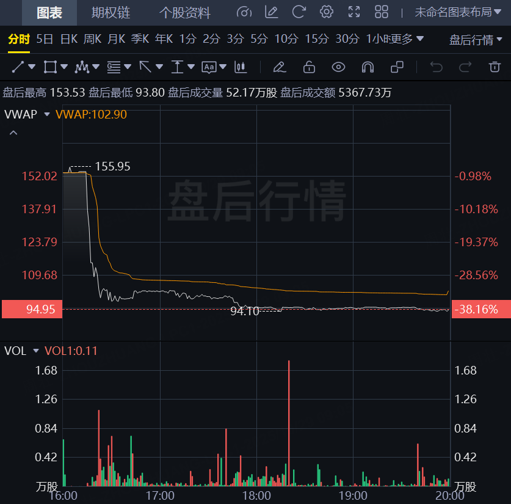Screen dimensions: 511x504
Task: Collapse the chart pane with the caret
Action: [x=13, y=133]
